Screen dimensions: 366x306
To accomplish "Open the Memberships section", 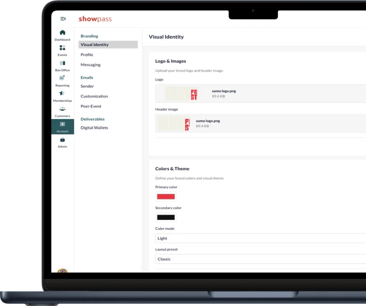I will pyautogui.click(x=62, y=97).
